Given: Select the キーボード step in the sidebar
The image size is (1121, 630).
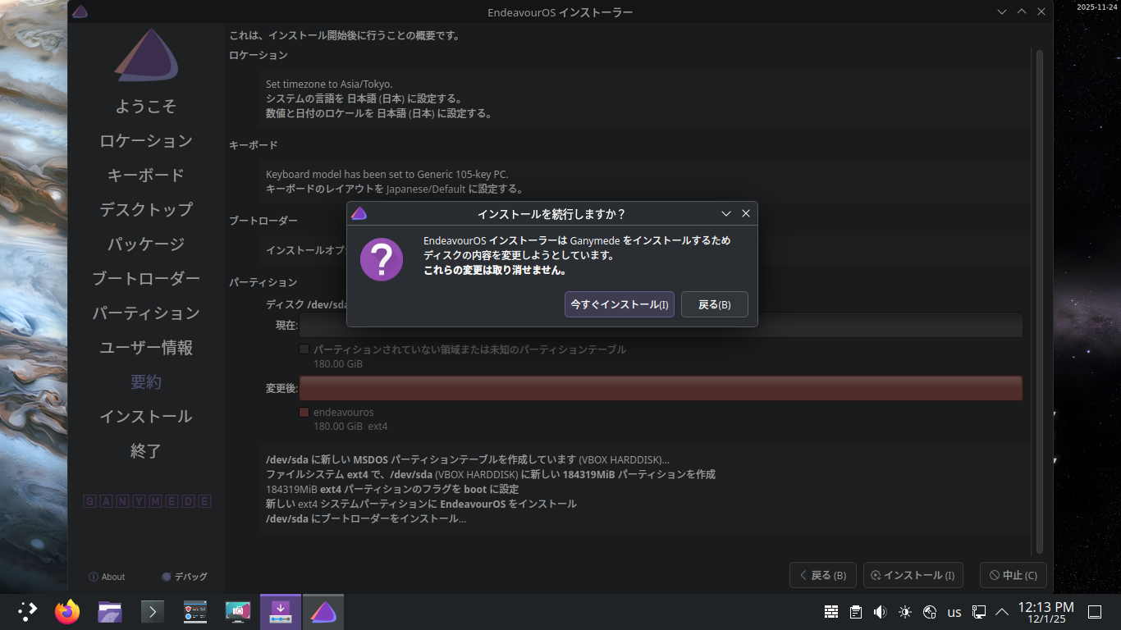Looking at the screenshot, I should pyautogui.click(x=146, y=175).
